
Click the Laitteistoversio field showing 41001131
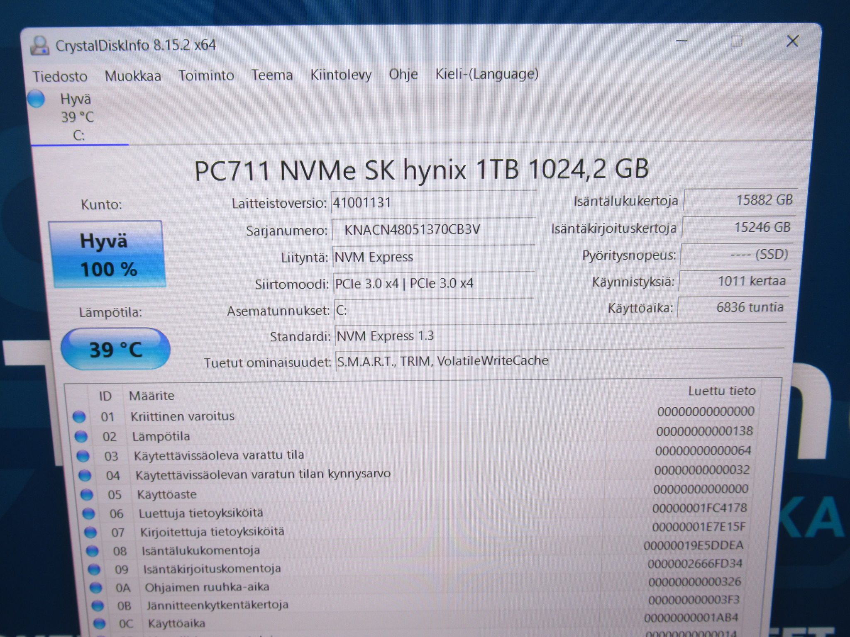pos(434,202)
